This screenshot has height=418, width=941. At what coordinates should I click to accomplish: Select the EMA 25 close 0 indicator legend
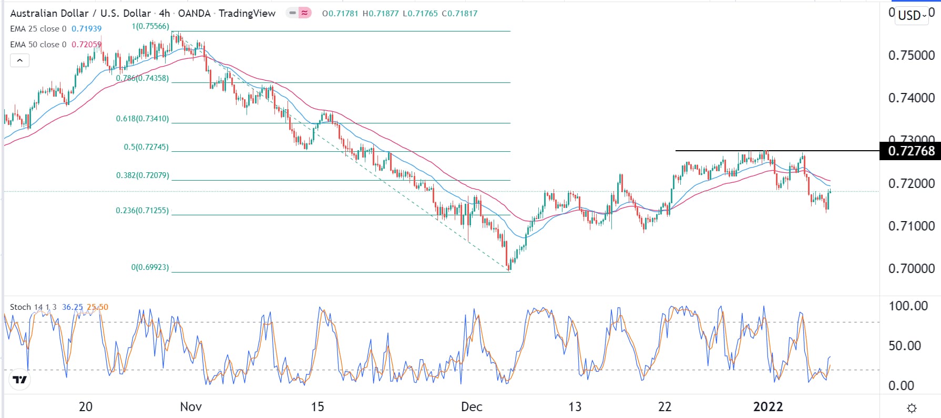[38, 29]
